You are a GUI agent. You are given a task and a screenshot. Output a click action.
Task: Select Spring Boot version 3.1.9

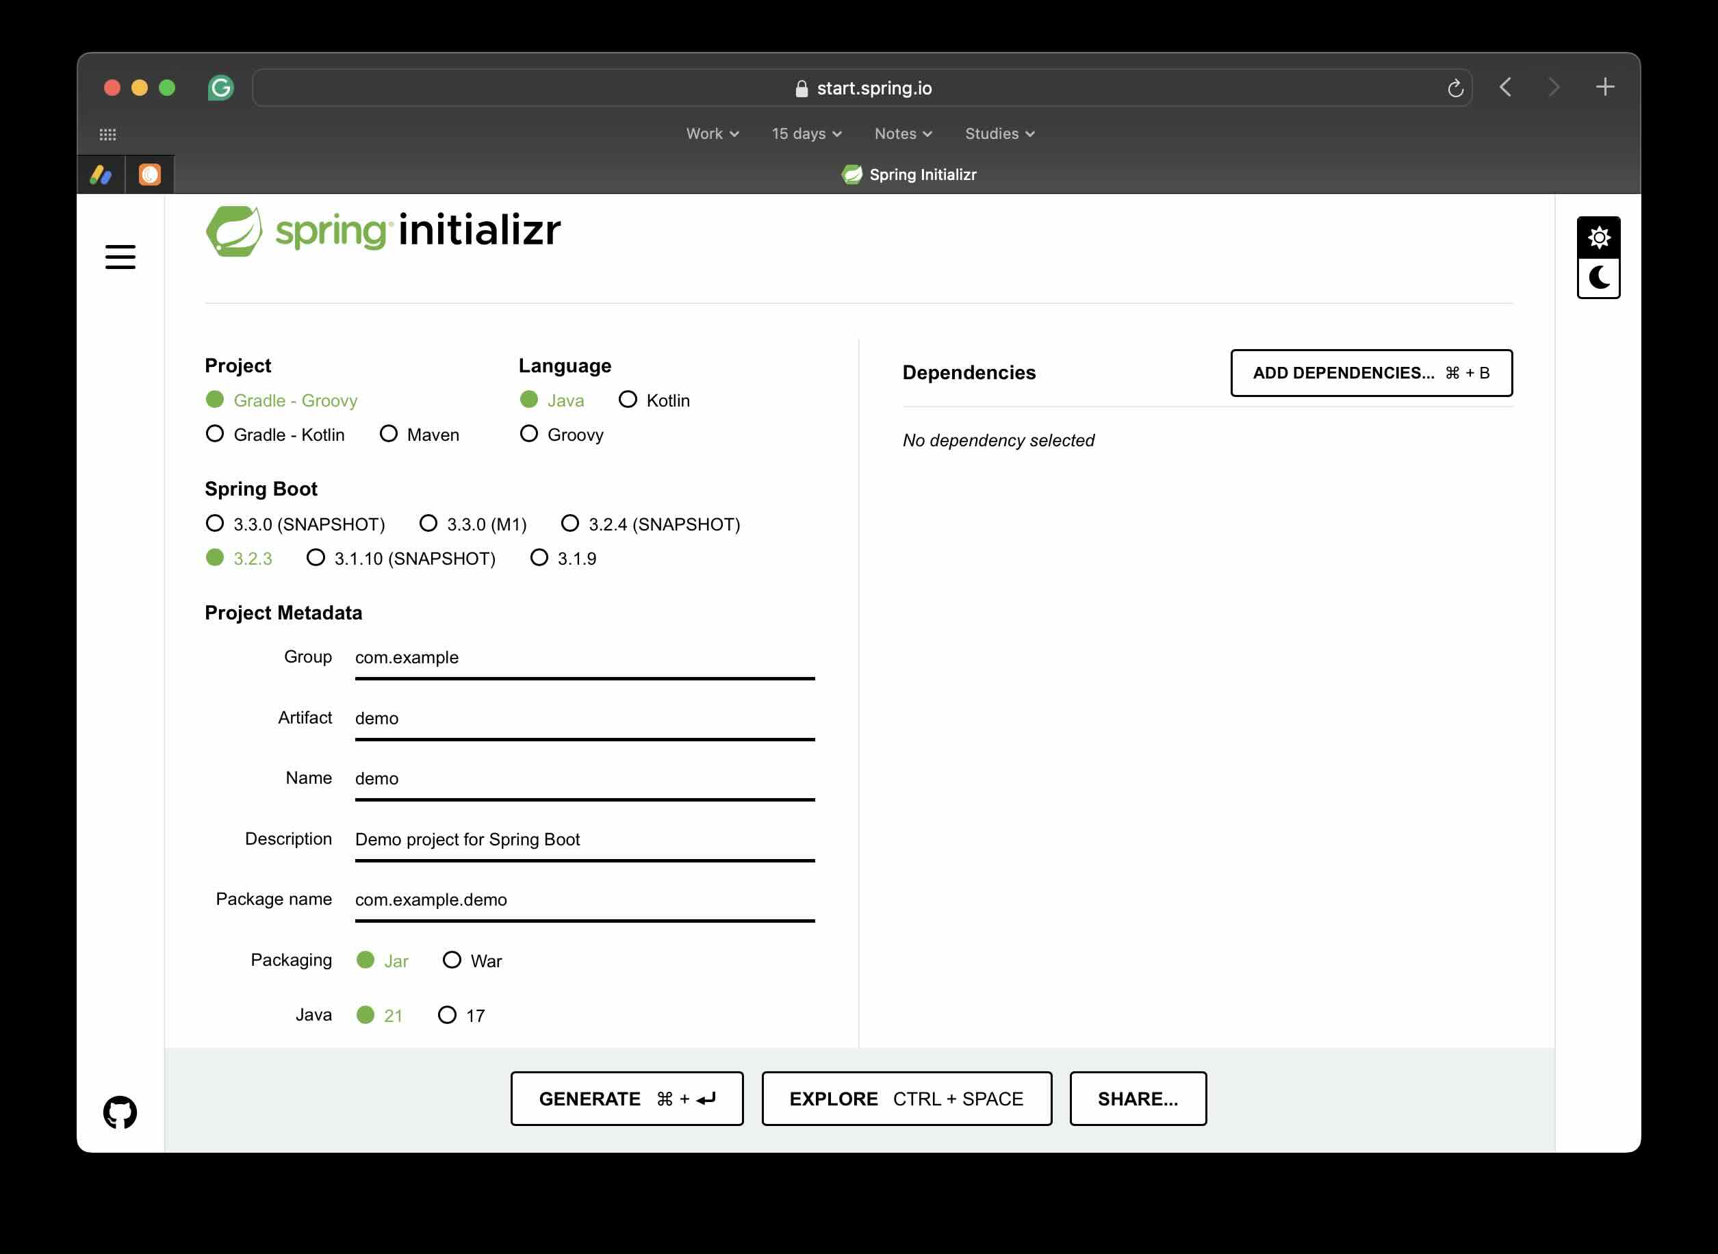539,558
